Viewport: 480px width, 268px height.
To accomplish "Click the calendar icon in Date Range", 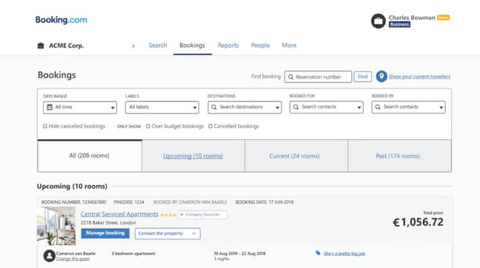I will [49, 107].
